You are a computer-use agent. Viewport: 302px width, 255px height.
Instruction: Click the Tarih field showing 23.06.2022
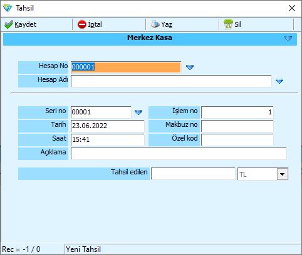click(108, 126)
